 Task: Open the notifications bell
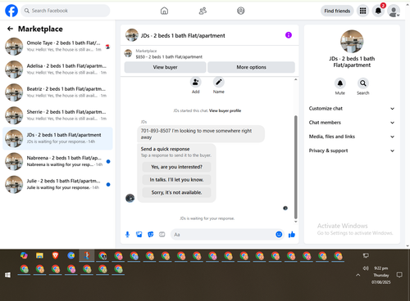point(378,11)
